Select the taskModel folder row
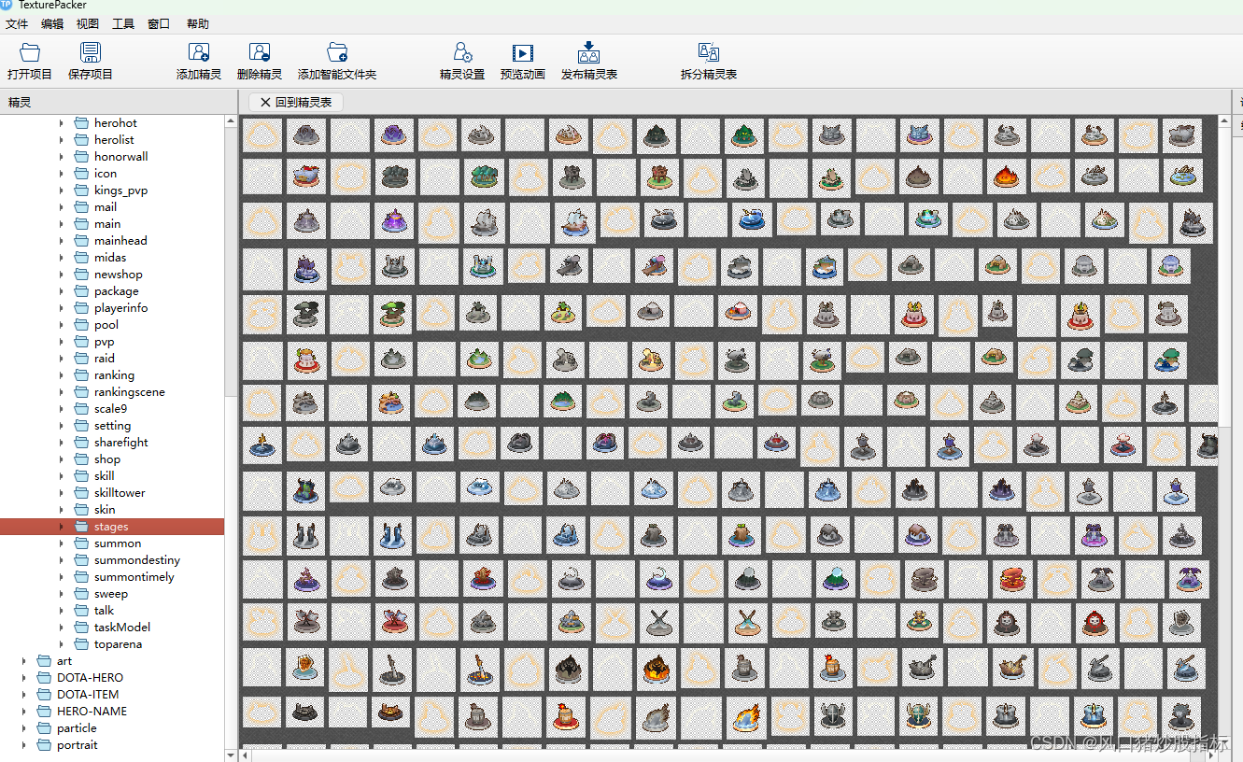 tap(112, 627)
